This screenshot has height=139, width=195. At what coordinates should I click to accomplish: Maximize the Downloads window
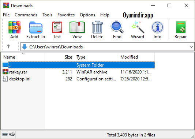pos(169,5)
